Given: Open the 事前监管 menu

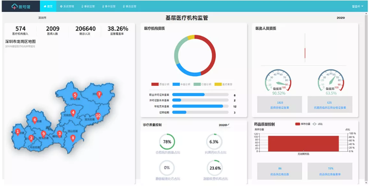Looking at the screenshot, I should pyautogui.click(x=88, y=6).
